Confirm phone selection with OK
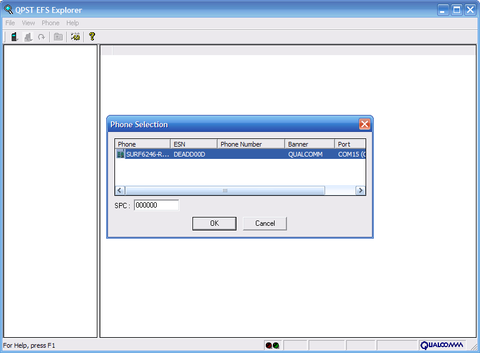The image size is (480, 353). pyautogui.click(x=214, y=223)
